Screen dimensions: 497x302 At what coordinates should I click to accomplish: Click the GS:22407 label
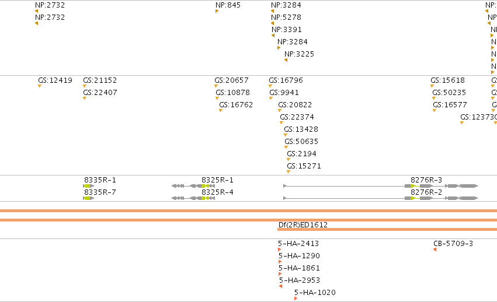[100, 93]
